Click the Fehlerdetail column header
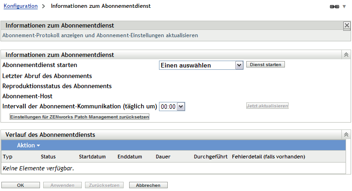The width and height of the screenshot is (352, 191). tap(268, 157)
